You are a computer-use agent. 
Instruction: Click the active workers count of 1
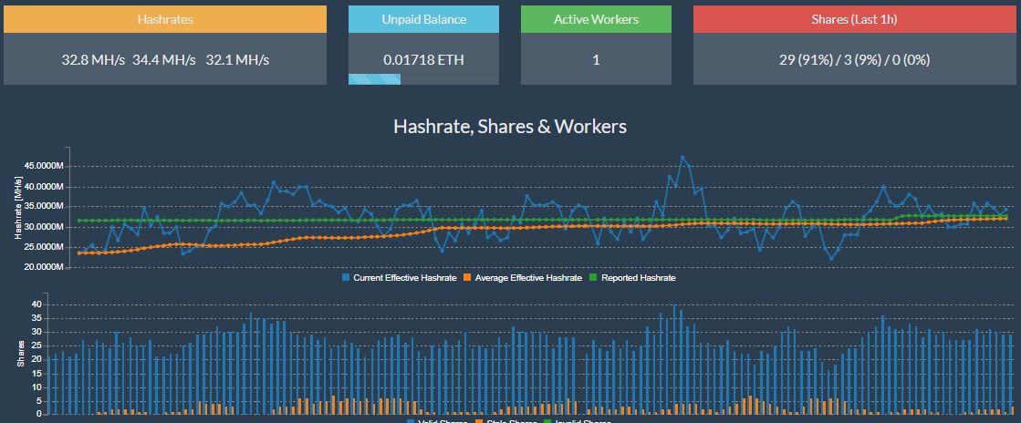point(596,59)
